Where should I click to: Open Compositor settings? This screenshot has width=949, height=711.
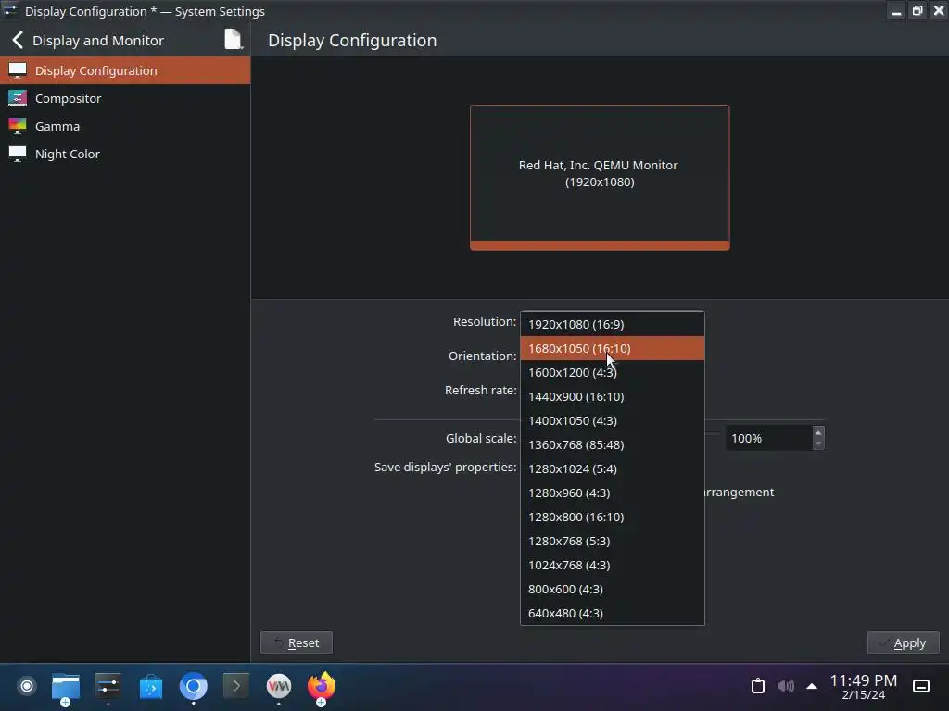(x=125, y=98)
